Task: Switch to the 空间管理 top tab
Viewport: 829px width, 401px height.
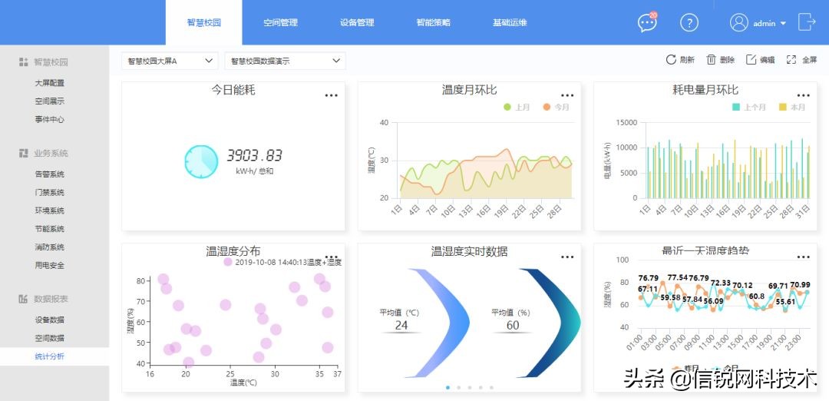Action: tap(281, 23)
